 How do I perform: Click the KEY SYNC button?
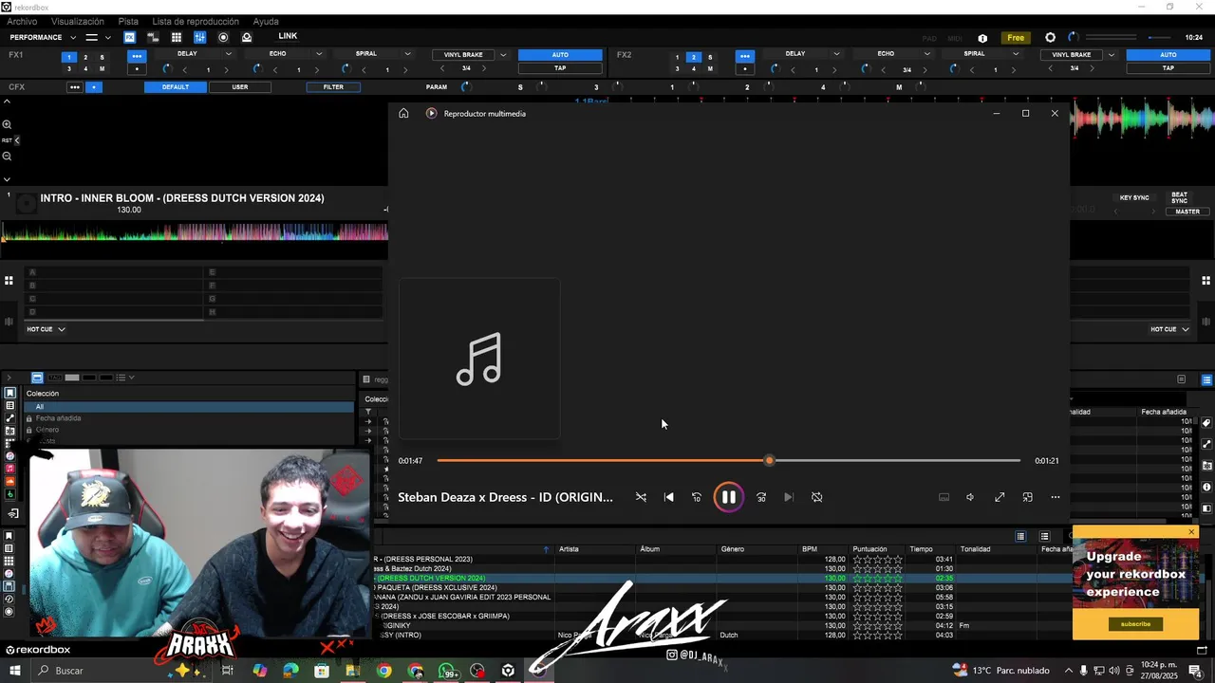click(x=1134, y=198)
